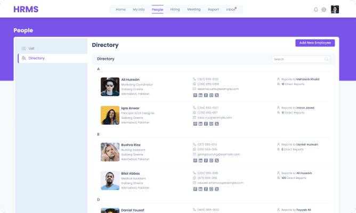Open settings via the gear icon

click(323, 10)
